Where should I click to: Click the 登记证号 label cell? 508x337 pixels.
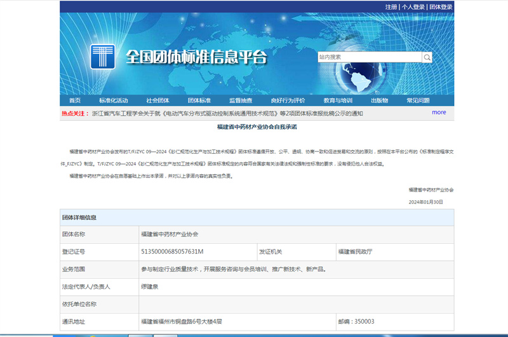click(x=100, y=252)
